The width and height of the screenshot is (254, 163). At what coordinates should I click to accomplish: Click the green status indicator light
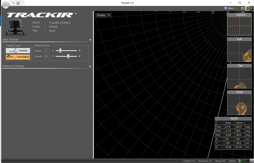click(240, 161)
